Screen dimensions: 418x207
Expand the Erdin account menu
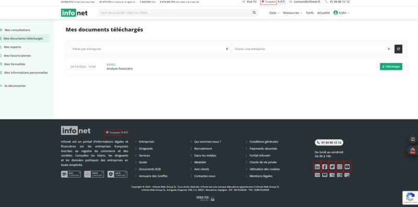pyautogui.click(x=341, y=13)
